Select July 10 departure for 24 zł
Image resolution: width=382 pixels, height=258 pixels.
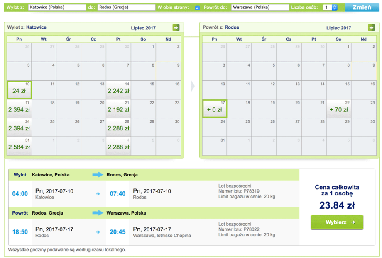coord(19,90)
